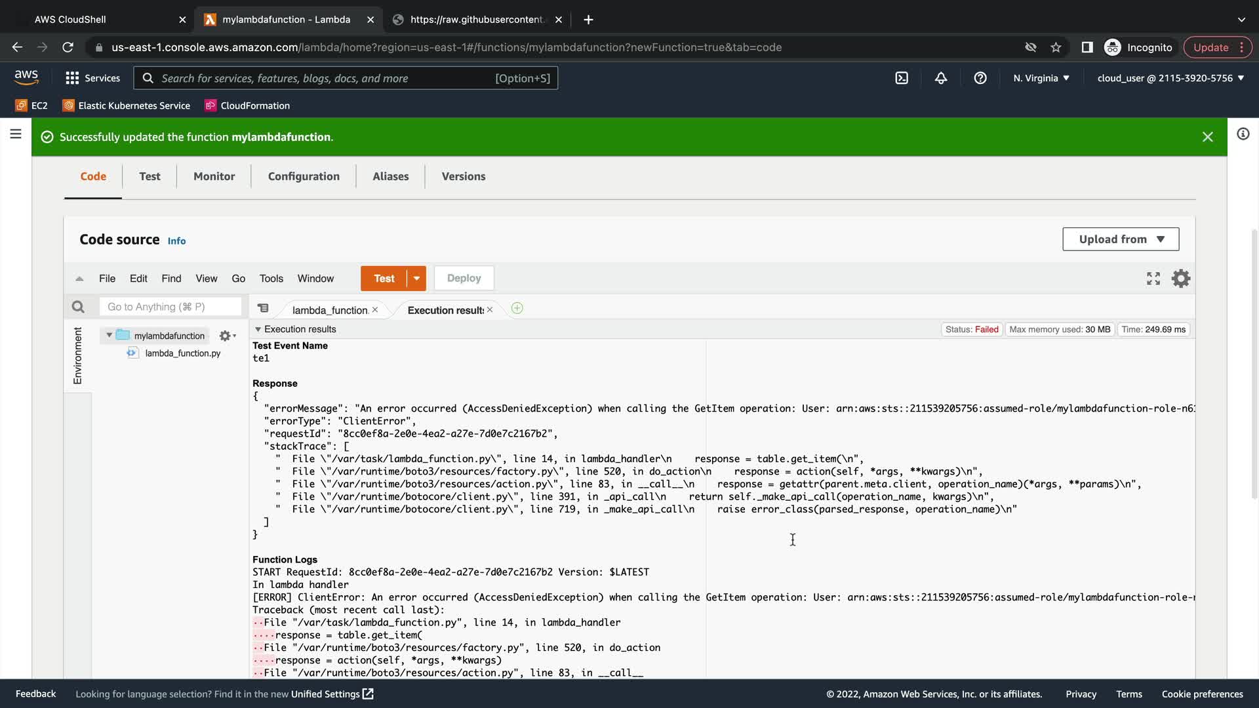Toggle the Environment side panel
The width and height of the screenshot is (1259, 708).
click(77, 356)
